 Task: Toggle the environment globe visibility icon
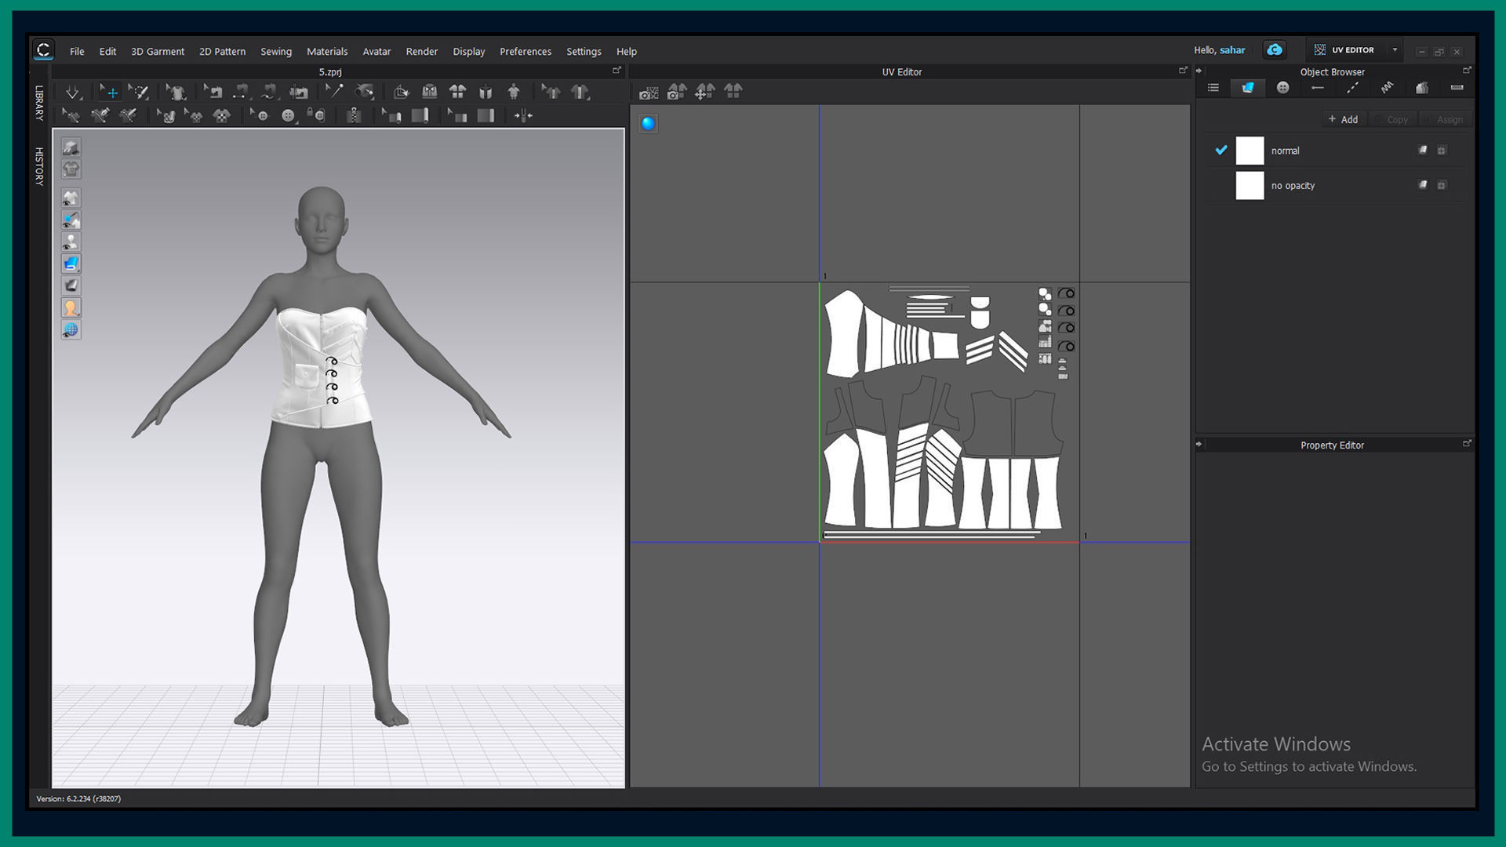pos(71,329)
